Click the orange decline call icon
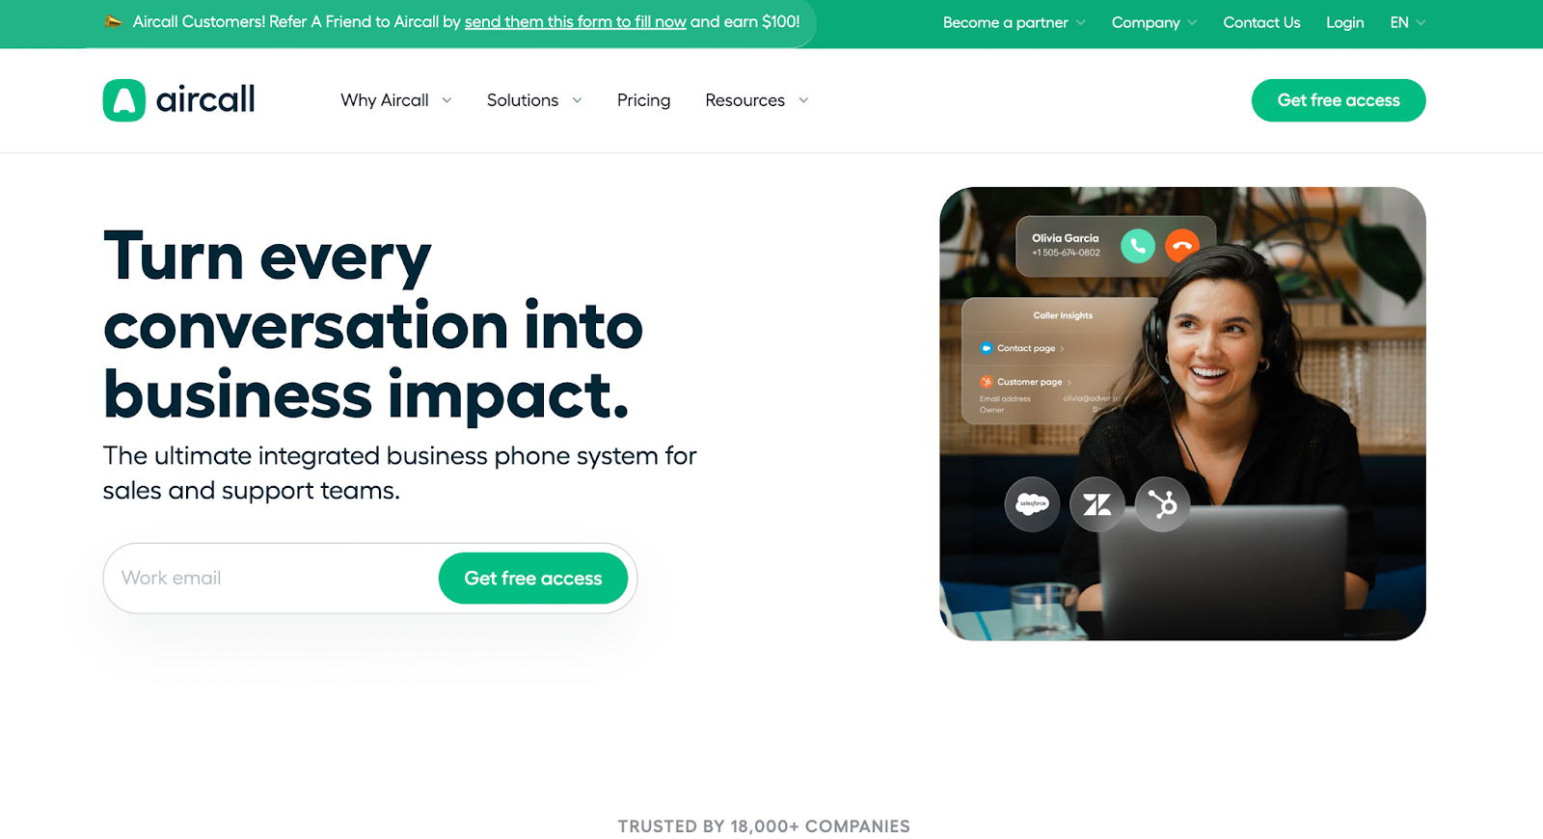Image resolution: width=1543 pixels, height=839 pixels. tap(1182, 246)
